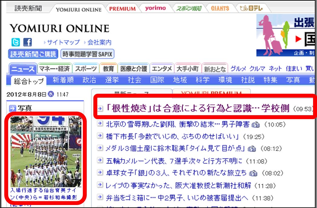Select 社会 in the sub navigation

point(134,80)
